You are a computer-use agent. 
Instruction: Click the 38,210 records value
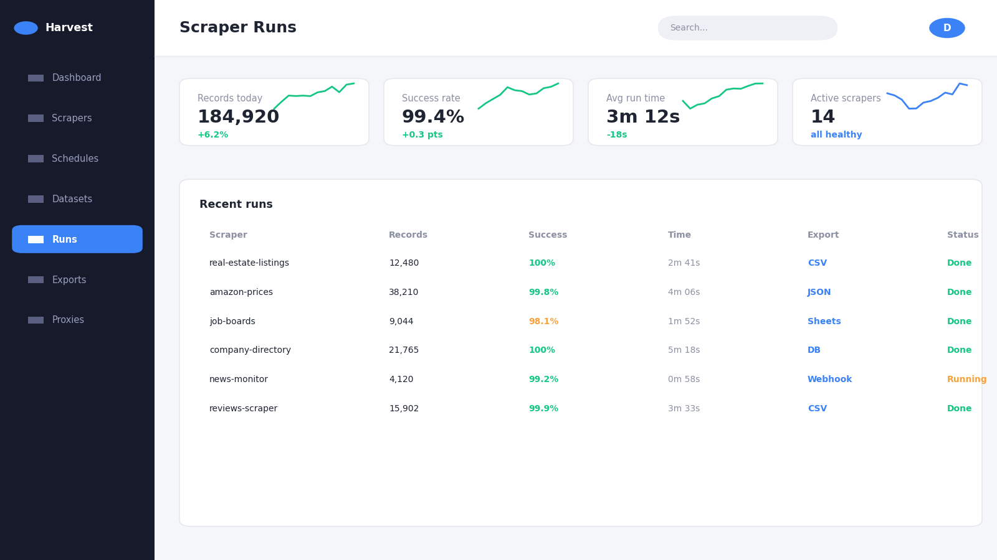click(x=404, y=292)
